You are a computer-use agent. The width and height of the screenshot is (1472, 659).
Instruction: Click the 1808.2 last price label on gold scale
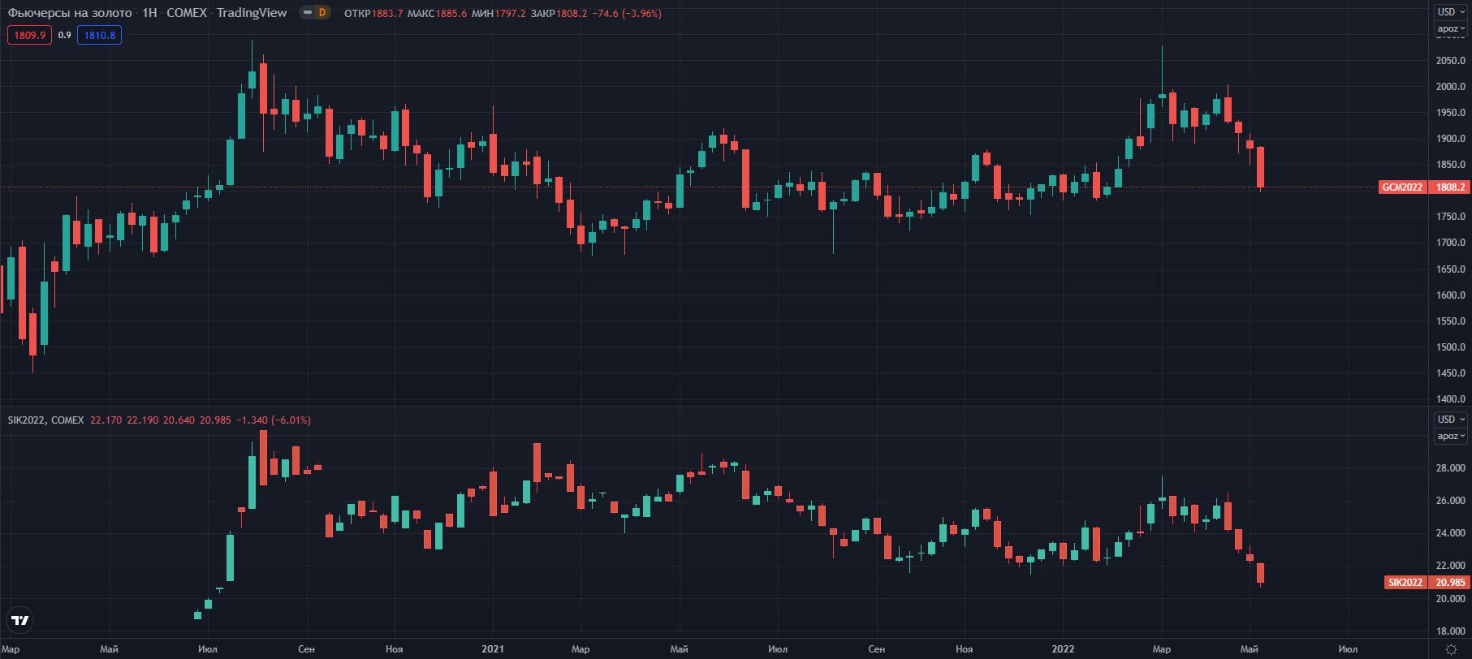click(x=1449, y=187)
